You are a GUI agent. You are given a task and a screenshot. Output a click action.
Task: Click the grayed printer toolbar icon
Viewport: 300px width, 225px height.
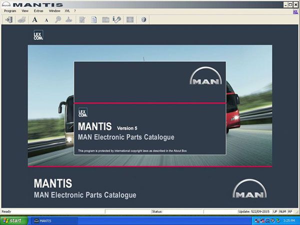point(20,19)
